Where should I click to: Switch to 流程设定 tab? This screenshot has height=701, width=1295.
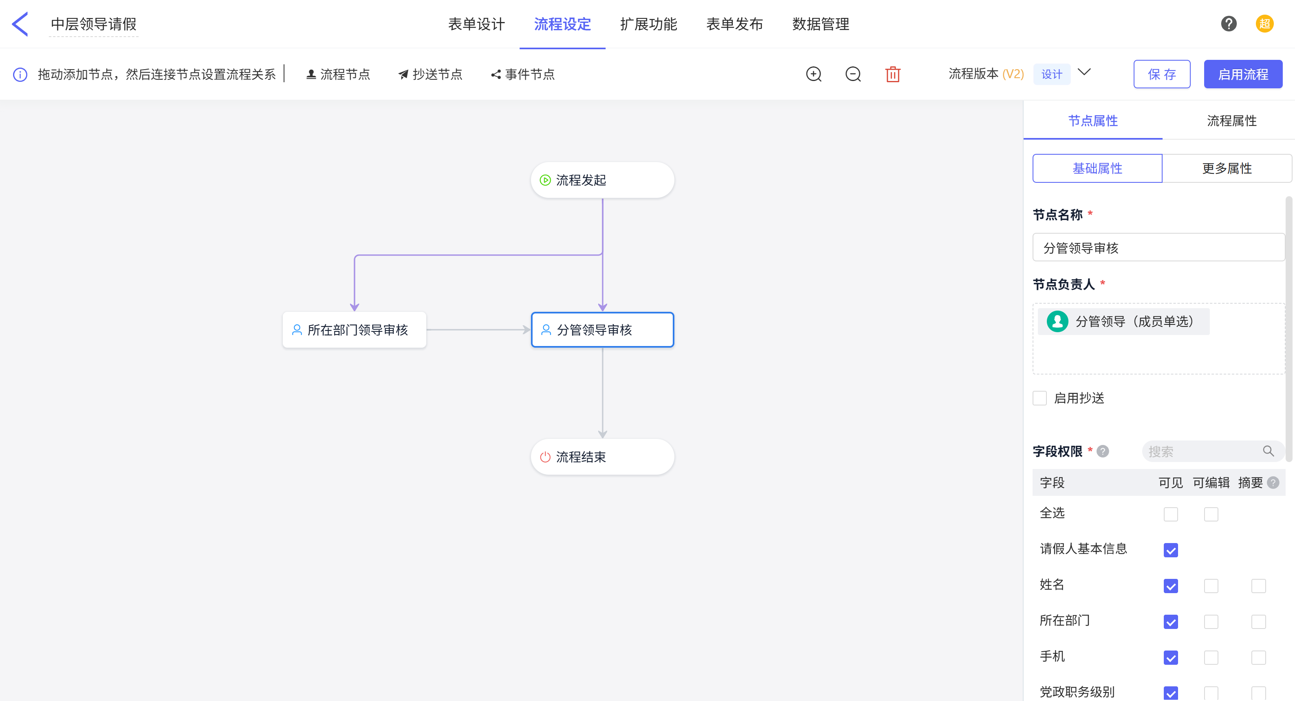[x=562, y=24]
